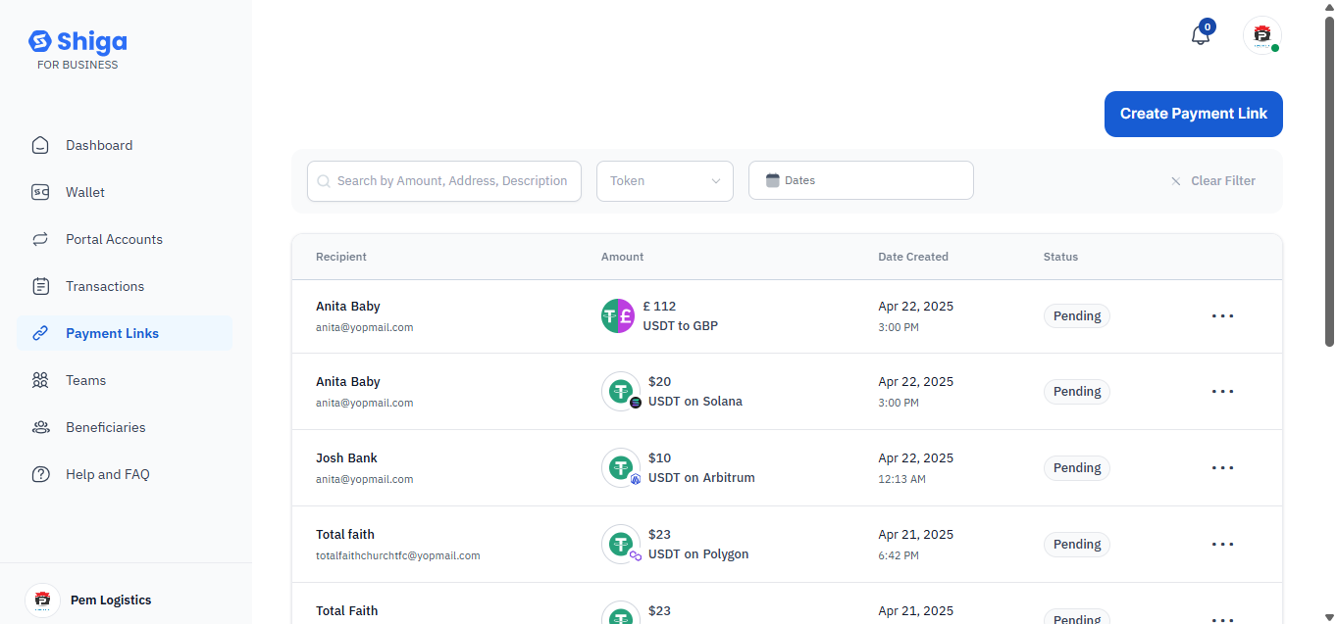Click the USDT on Solana label
Image resolution: width=1337 pixels, height=624 pixels.
(695, 402)
